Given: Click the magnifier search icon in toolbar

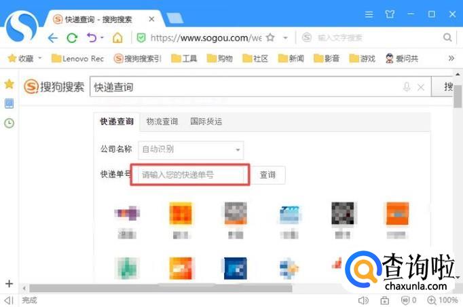Looking at the screenshot, I should [447, 37].
